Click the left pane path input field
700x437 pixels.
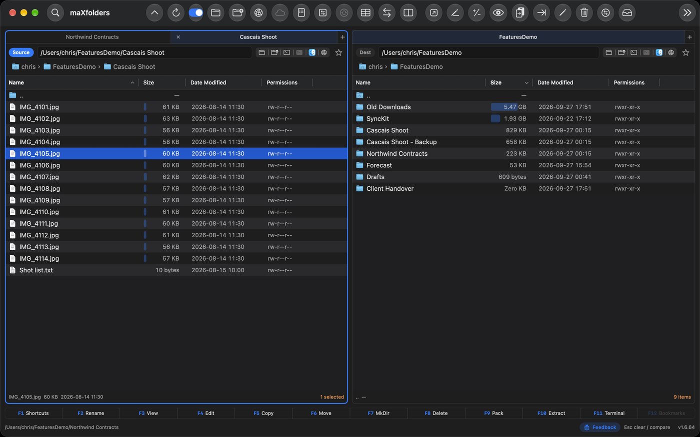point(144,52)
